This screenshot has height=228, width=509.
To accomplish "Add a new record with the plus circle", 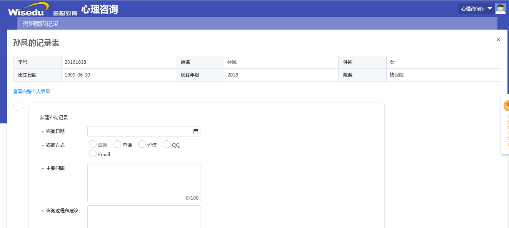I will pos(18,106).
